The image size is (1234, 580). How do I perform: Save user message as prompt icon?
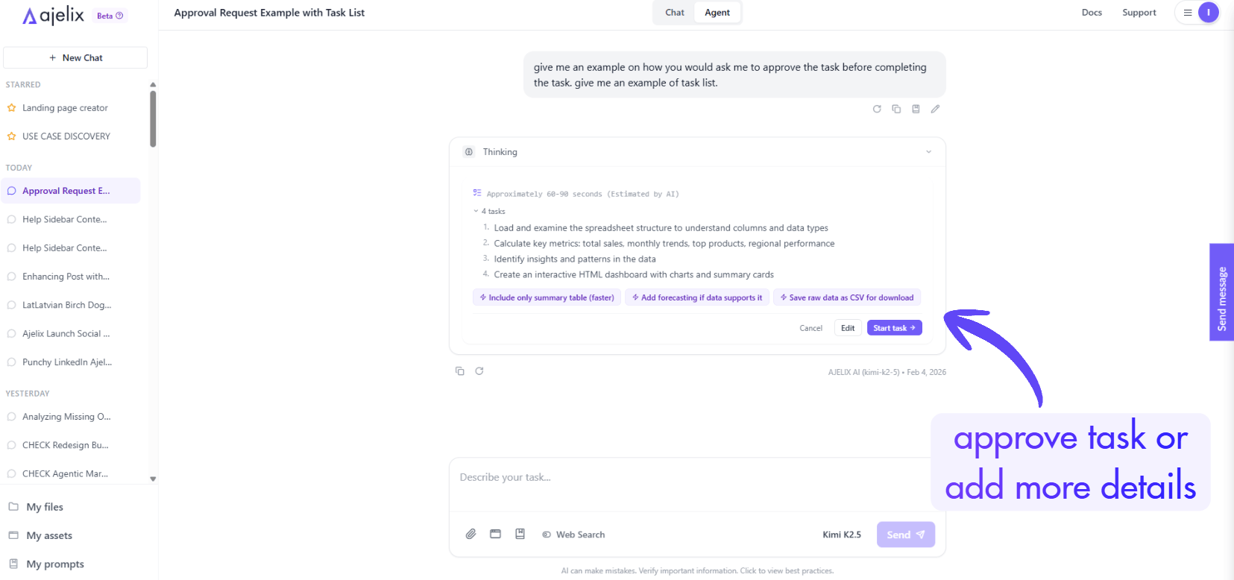point(916,109)
